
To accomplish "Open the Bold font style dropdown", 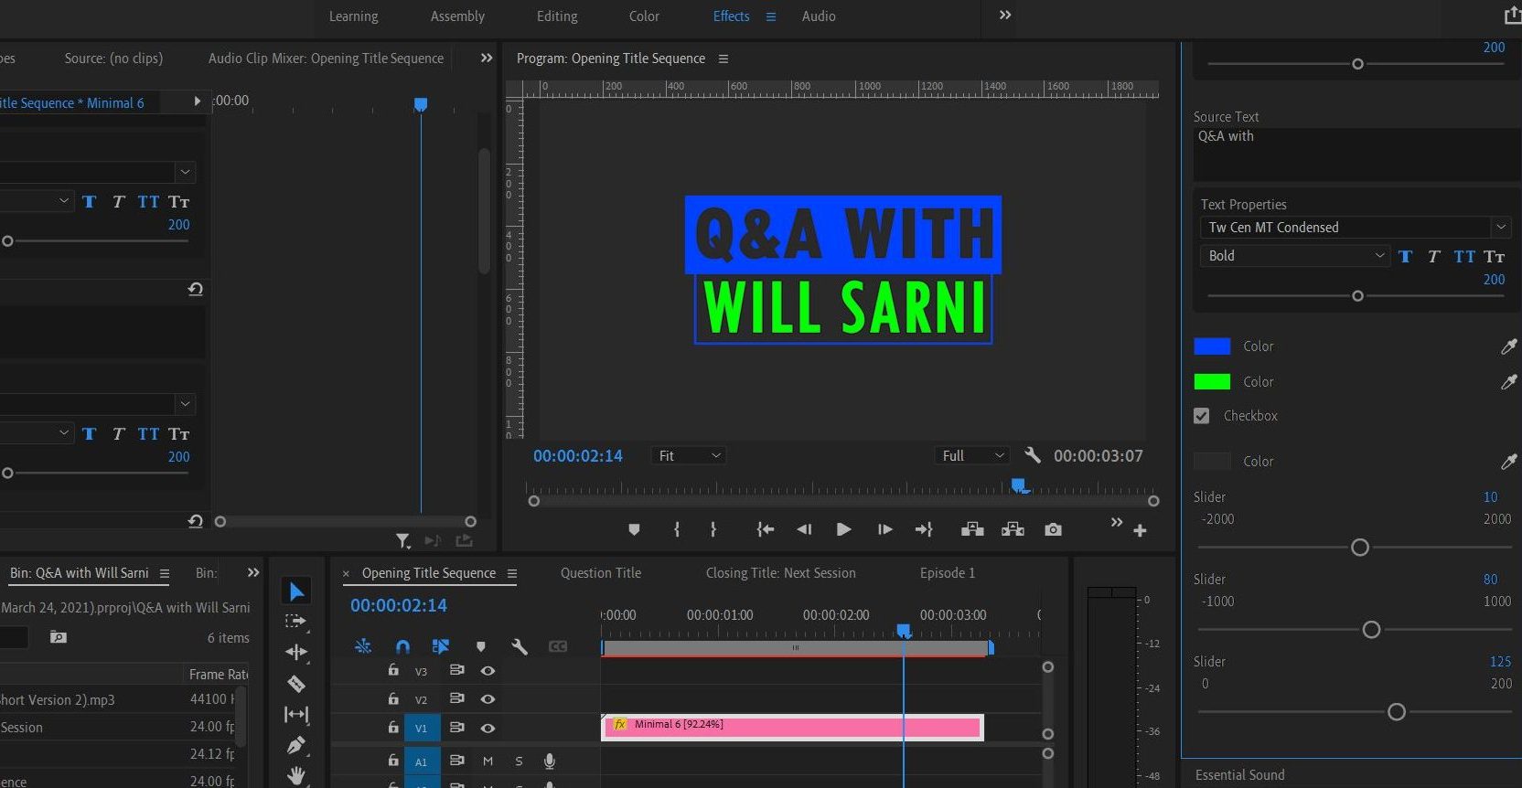I will click(1294, 256).
